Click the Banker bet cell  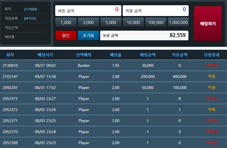[84, 65]
